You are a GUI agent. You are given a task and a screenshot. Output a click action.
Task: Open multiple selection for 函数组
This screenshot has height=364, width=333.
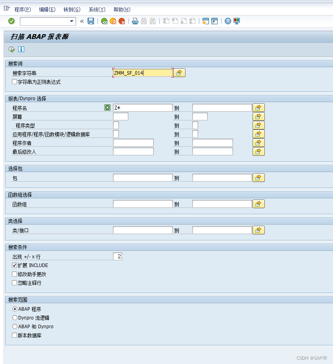pos(258,203)
